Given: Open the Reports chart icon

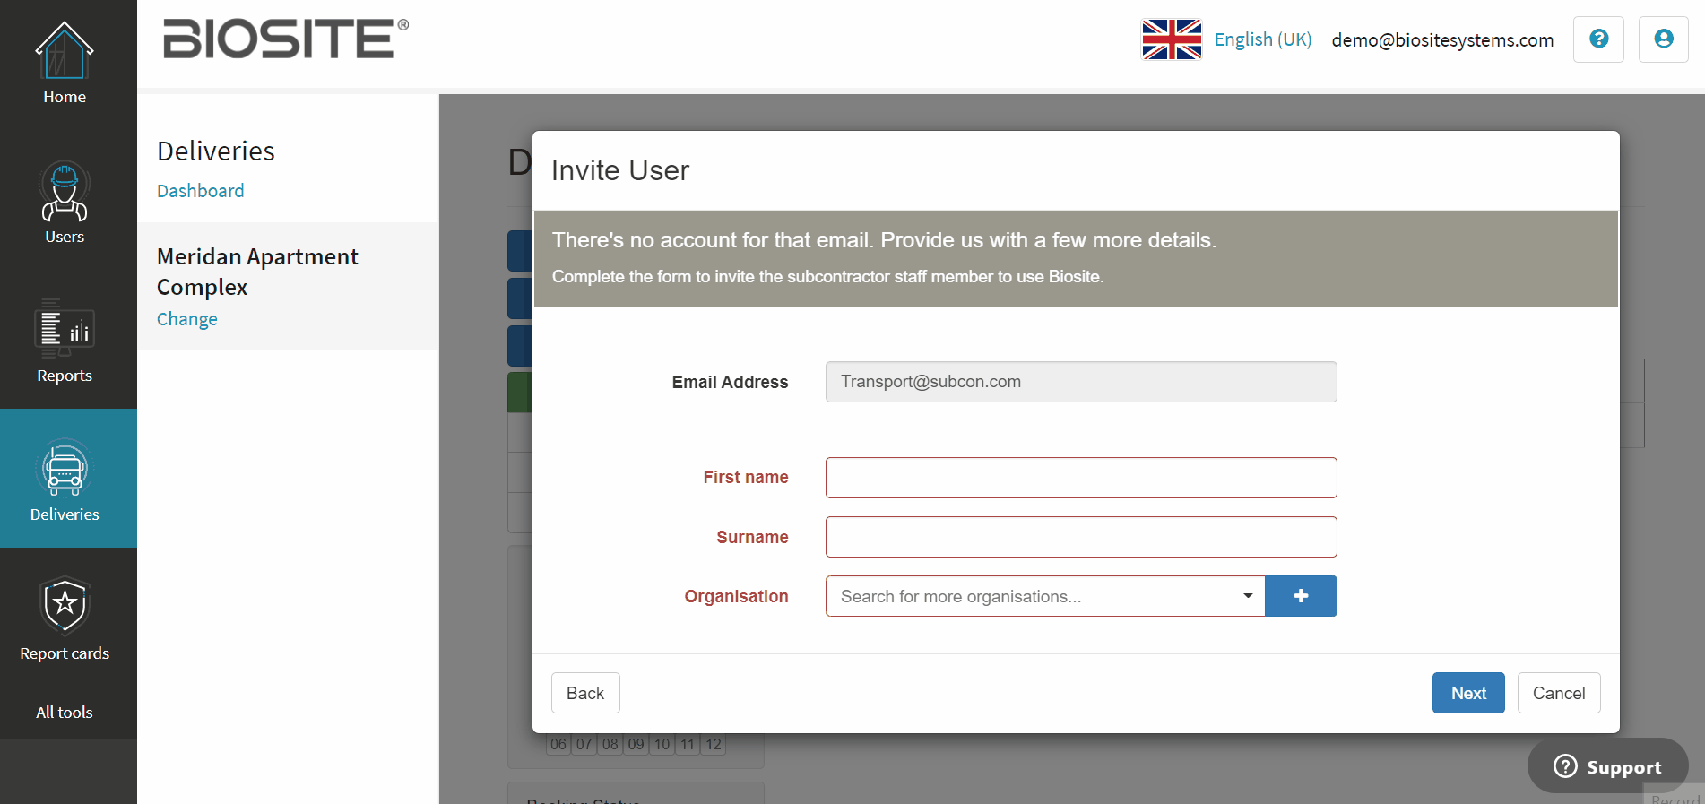Looking at the screenshot, I should [65, 329].
